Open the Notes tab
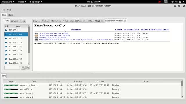 tap(65, 21)
